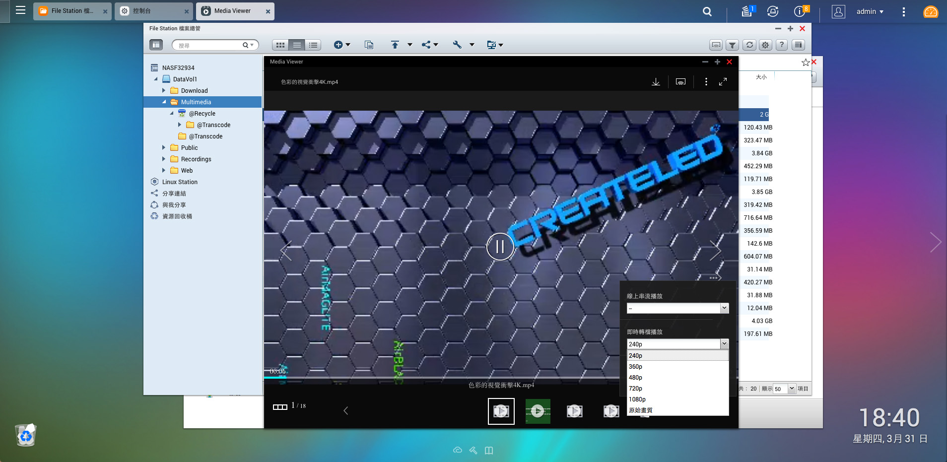Open the three-dot more options in top bar

coord(904,11)
